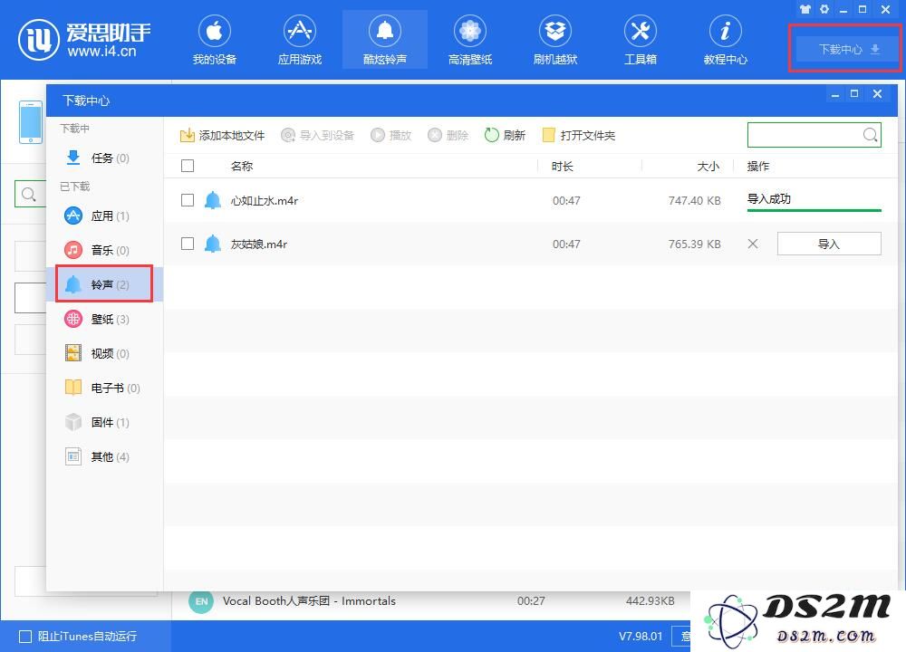Image resolution: width=906 pixels, height=652 pixels.
Task: Click the 大小 column header
Action: pos(708,167)
